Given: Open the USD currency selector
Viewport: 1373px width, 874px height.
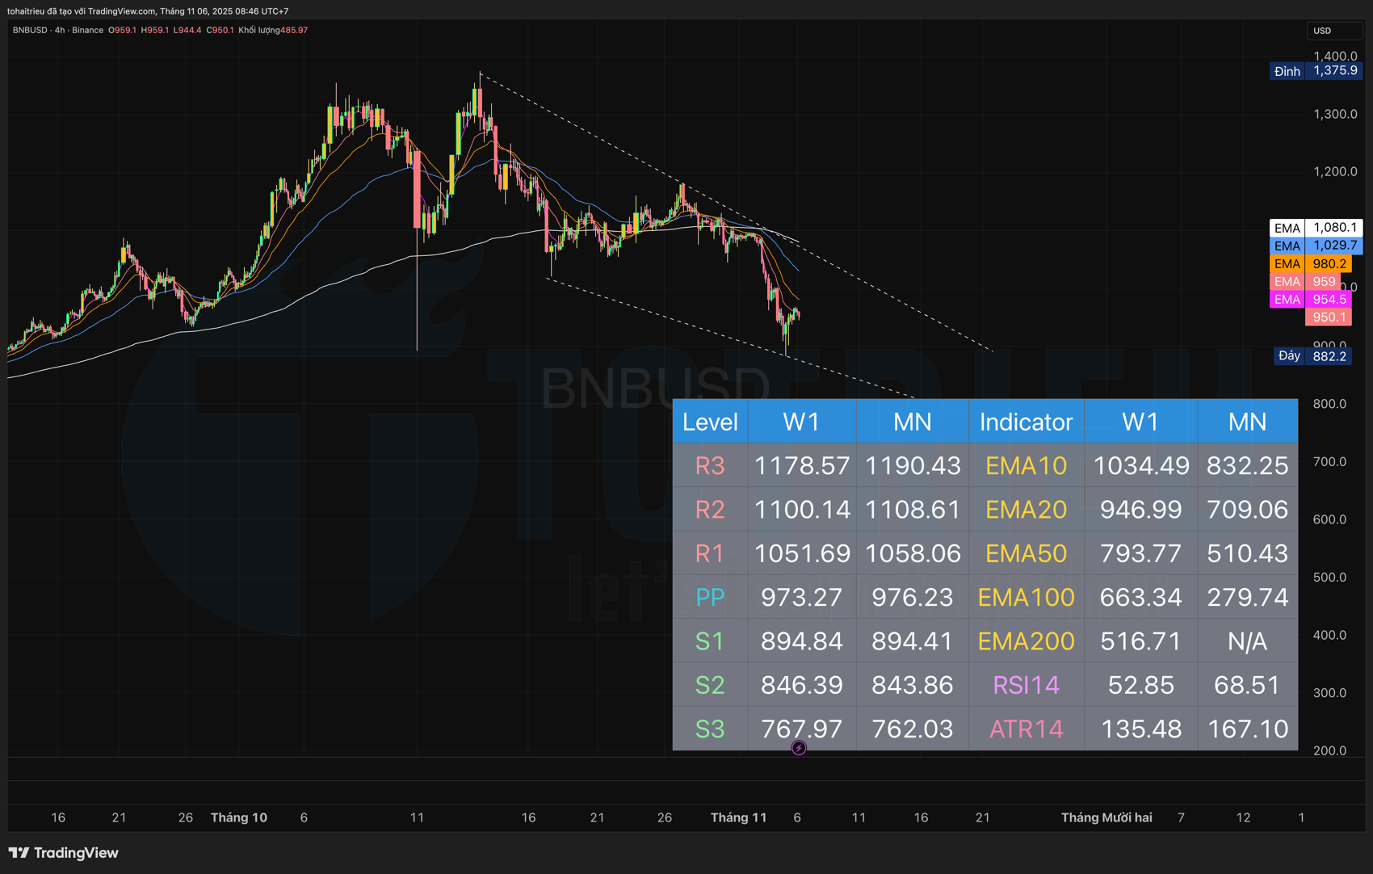Looking at the screenshot, I should (x=1333, y=31).
